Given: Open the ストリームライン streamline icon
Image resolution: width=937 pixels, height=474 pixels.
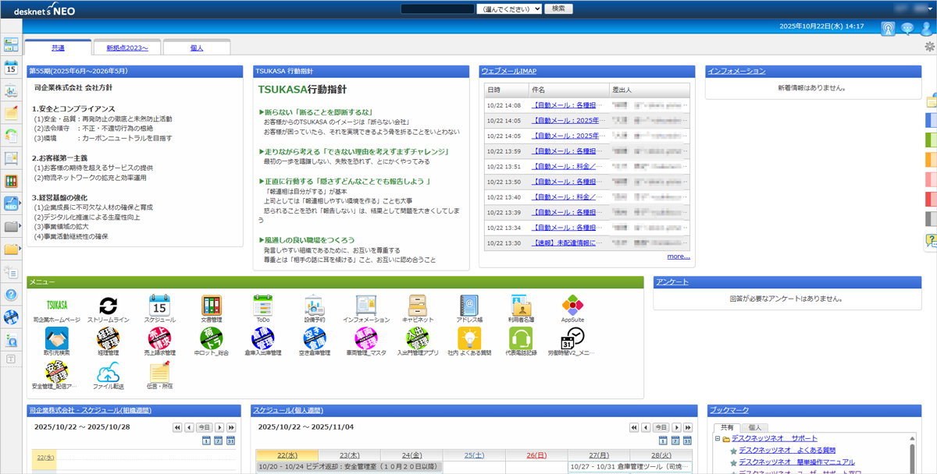Looking at the screenshot, I should point(108,306).
